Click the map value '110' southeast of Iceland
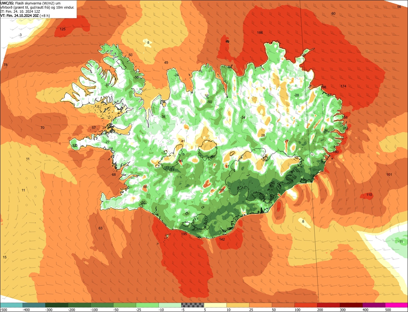 (x=369, y=195)
